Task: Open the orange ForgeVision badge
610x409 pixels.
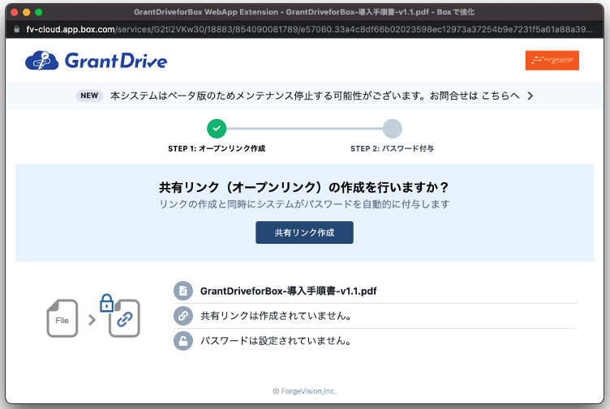Action: (x=552, y=60)
